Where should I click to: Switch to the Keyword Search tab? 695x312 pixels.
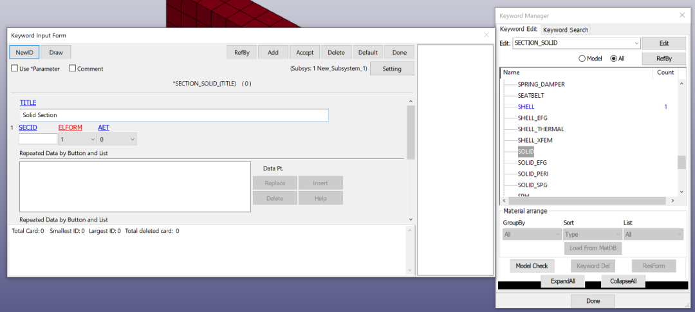point(566,30)
